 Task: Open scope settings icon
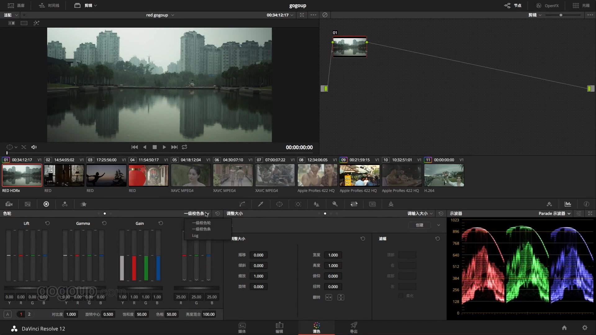coord(579,213)
